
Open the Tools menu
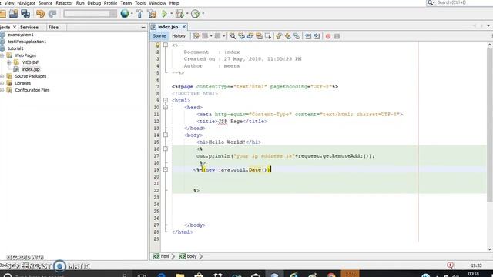coord(140,3)
